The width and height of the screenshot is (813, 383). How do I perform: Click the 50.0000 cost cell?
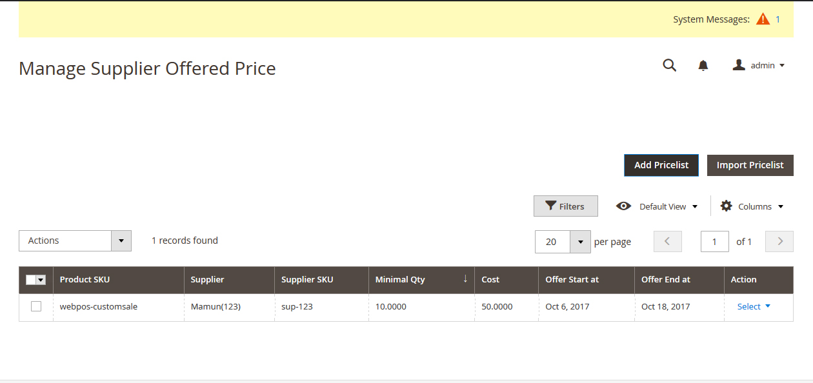(507, 307)
